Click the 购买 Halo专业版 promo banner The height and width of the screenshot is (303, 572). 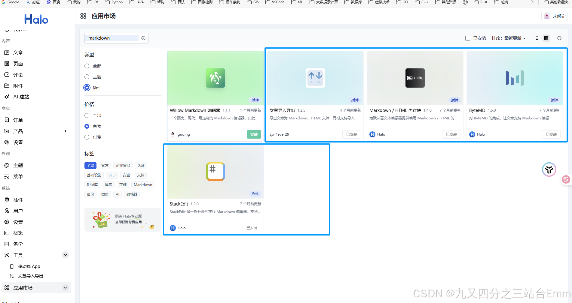point(123,220)
